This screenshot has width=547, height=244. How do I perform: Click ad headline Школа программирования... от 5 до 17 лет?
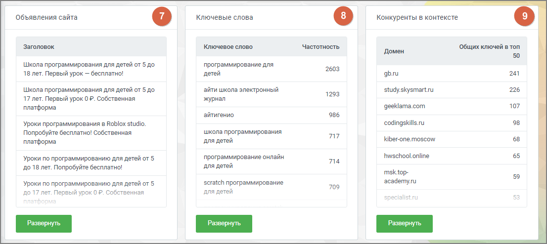[89, 99]
